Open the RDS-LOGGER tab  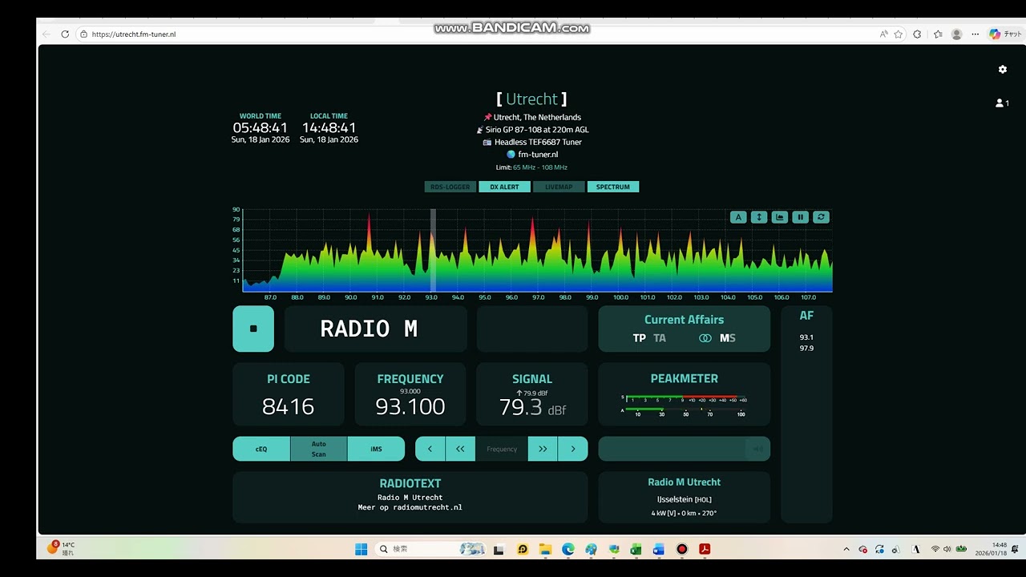pos(450,187)
